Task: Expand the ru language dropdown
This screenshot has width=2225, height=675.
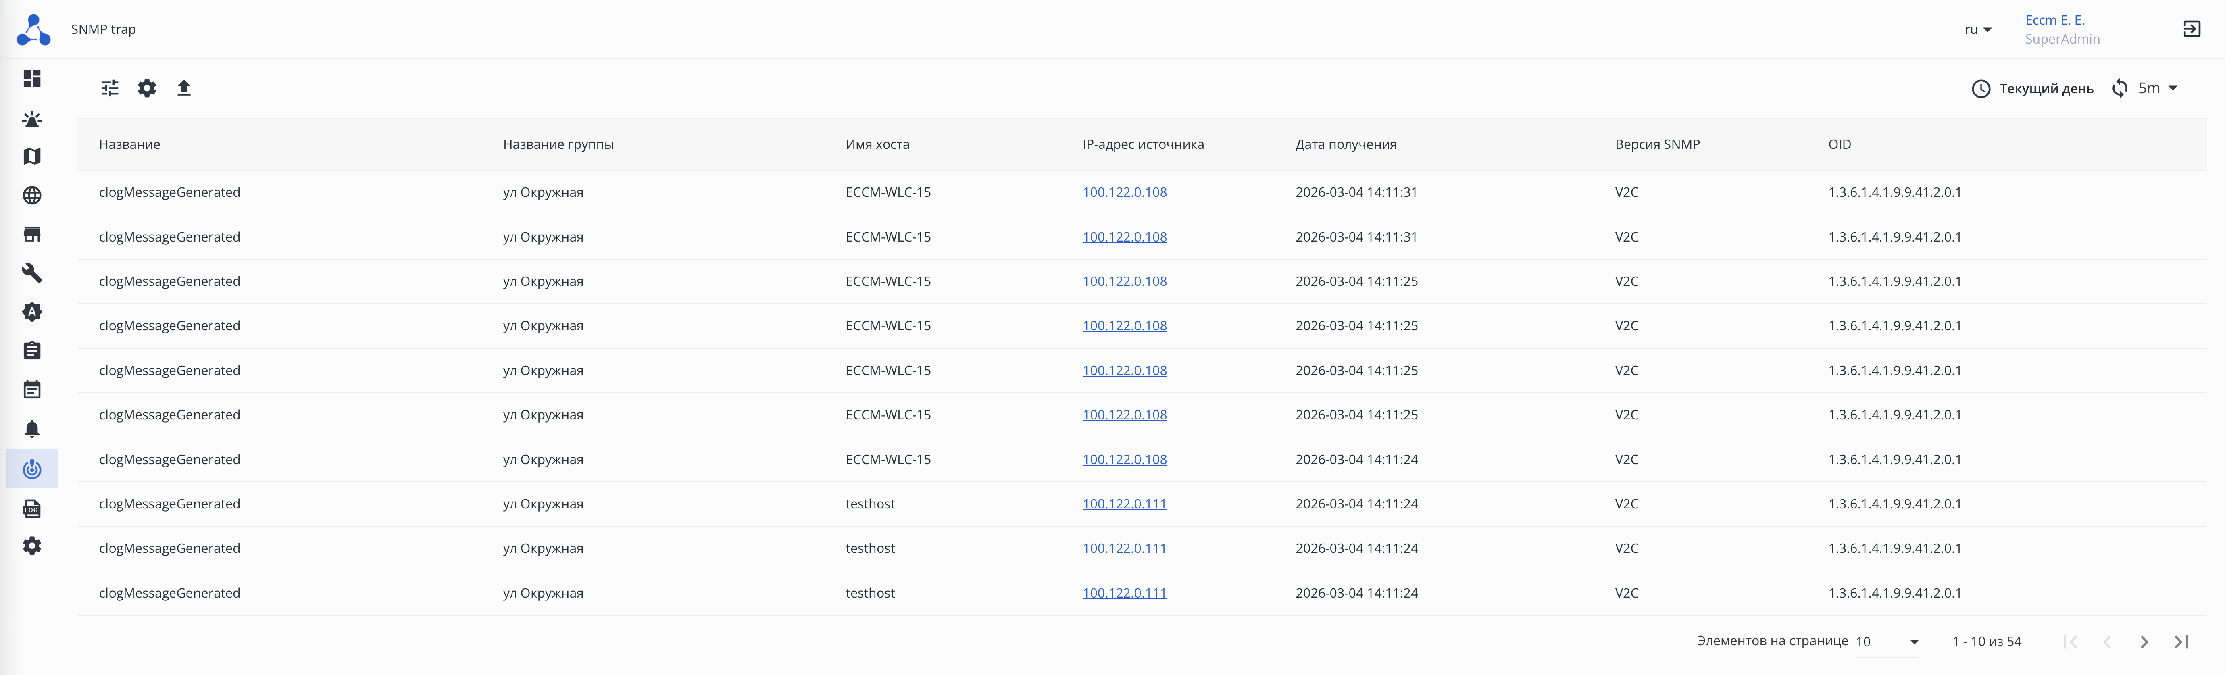Action: click(x=1977, y=29)
